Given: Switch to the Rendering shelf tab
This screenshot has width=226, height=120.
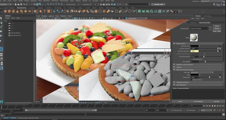Looking at the screenshot, I should 58,8.
